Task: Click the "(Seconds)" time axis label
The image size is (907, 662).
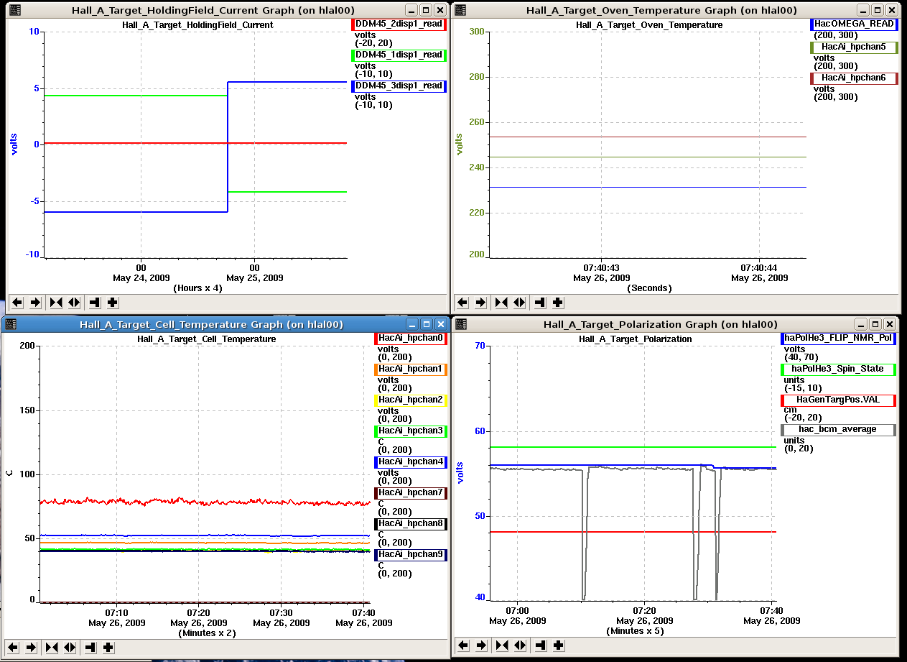Action: 649,288
